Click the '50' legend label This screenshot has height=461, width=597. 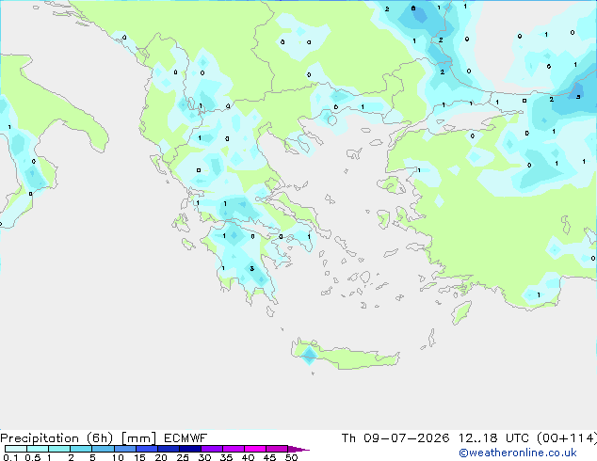291,457
